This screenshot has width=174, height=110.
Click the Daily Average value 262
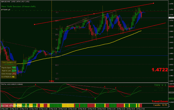[14, 74]
